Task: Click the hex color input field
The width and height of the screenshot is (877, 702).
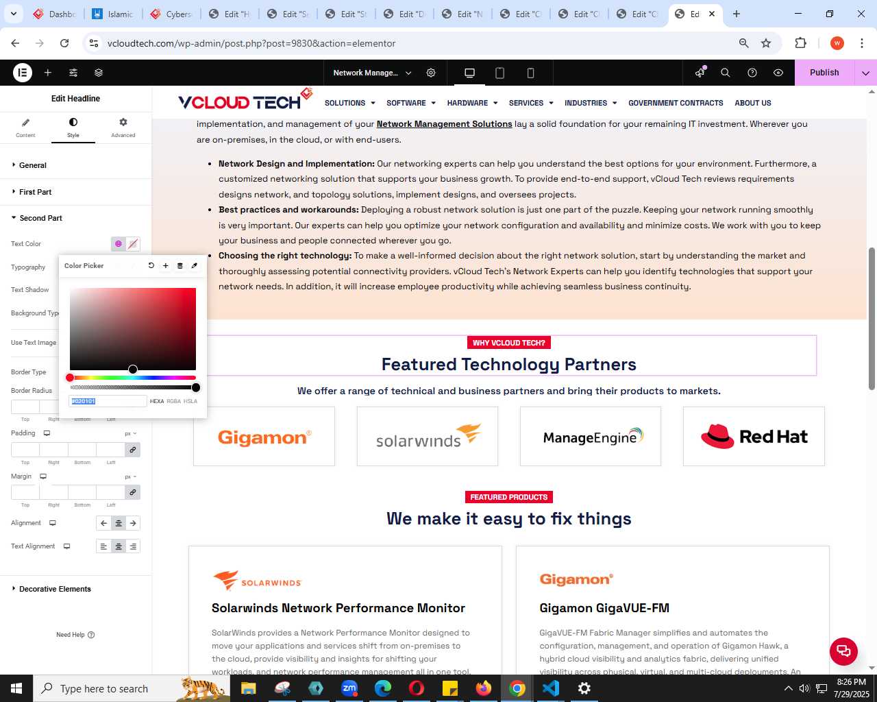Action: point(108,401)
